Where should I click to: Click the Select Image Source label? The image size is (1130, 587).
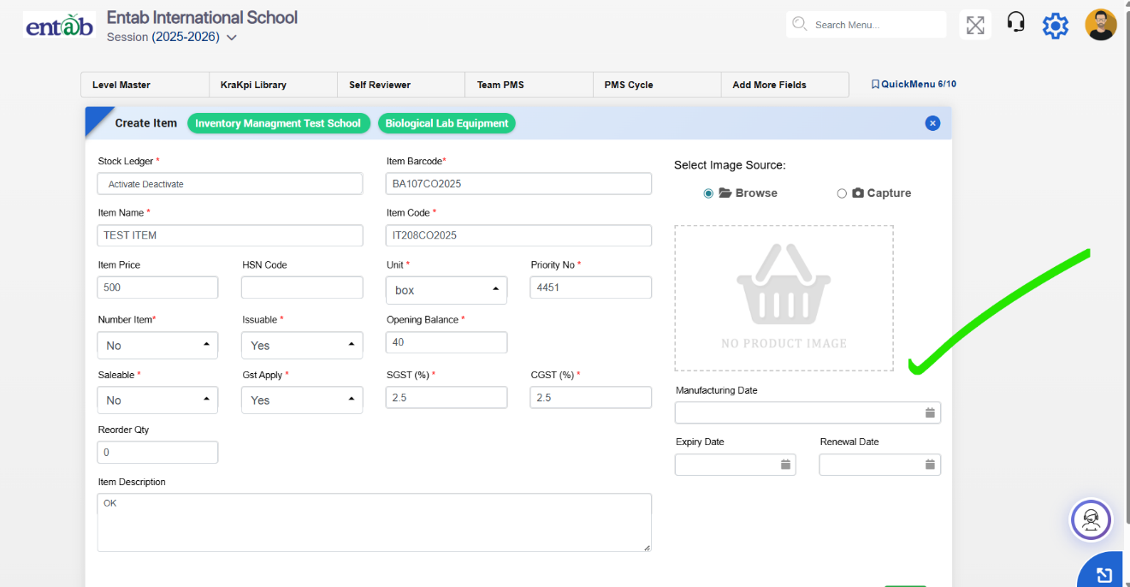click(x=730, y=165)
